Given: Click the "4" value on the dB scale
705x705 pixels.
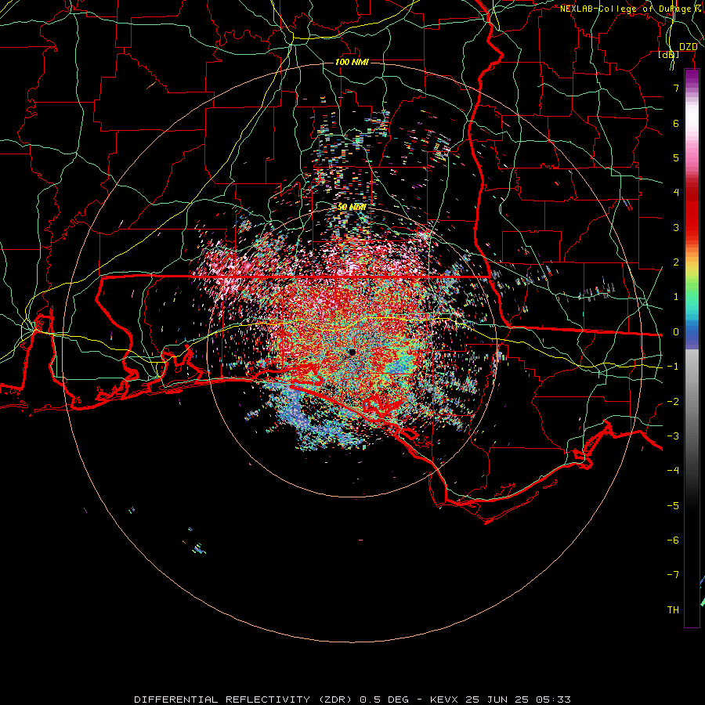Looking at the screenshot, I should click(x=676, y=193).
